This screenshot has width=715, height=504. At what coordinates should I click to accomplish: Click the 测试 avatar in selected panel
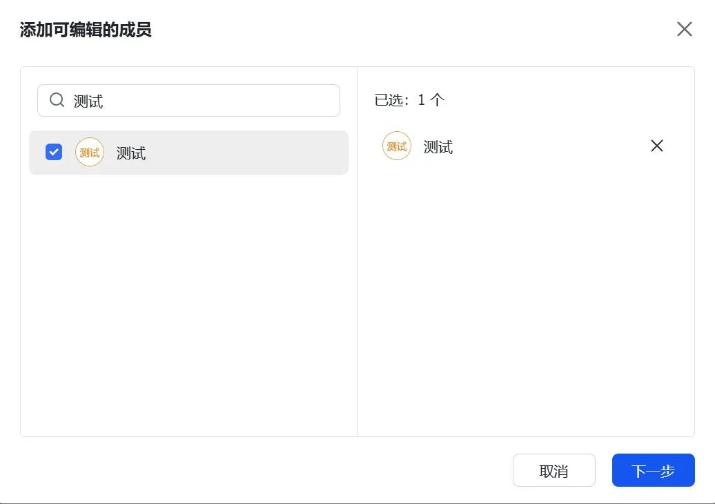click(397, 146)
